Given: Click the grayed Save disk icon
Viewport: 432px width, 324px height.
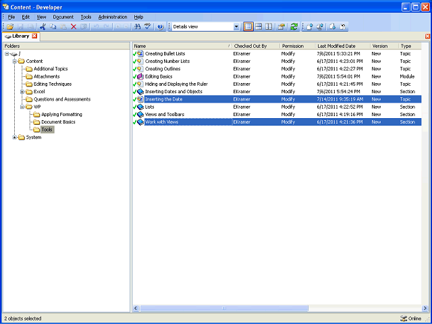Looking at the screenshot, I should (x=21, y=27).
